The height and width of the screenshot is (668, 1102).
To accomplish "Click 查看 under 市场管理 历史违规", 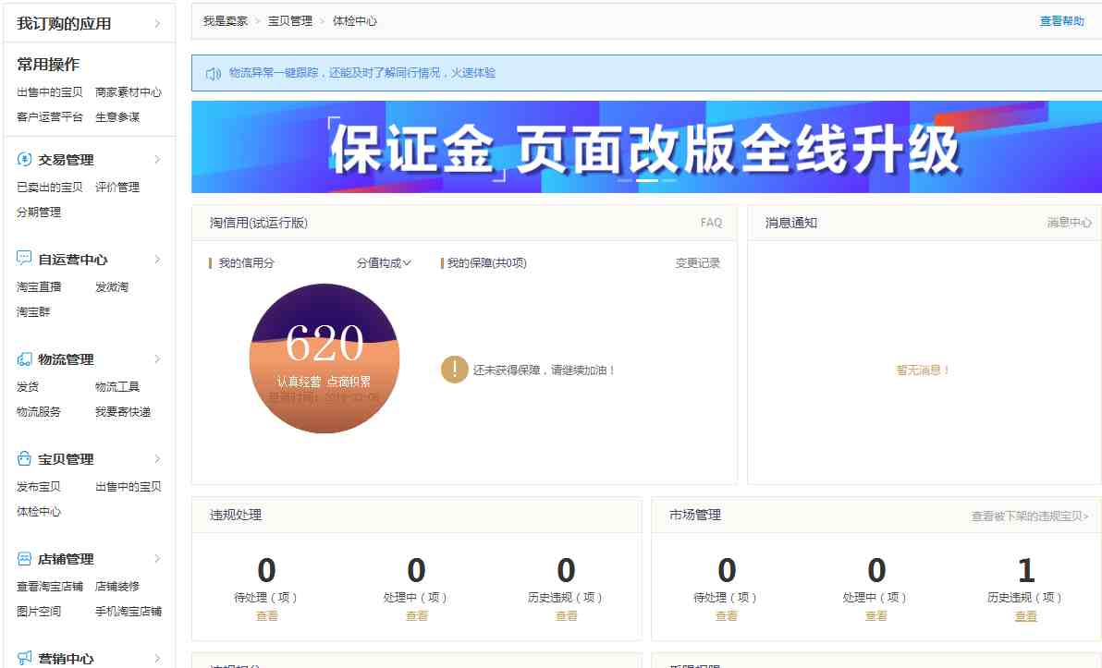I will coord(1026,615).
